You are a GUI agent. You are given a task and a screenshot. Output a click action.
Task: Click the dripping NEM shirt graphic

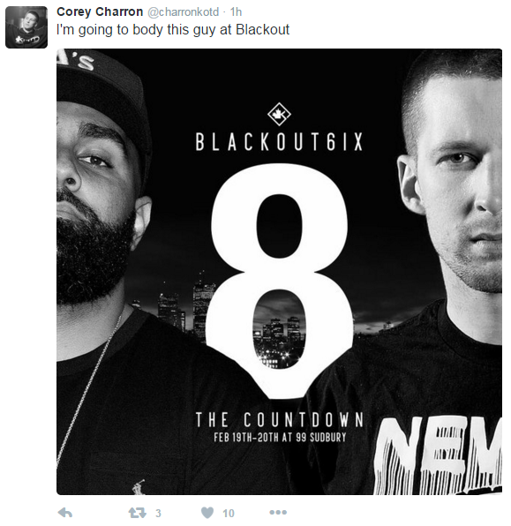pyautogui.click(x=439, y=455)
